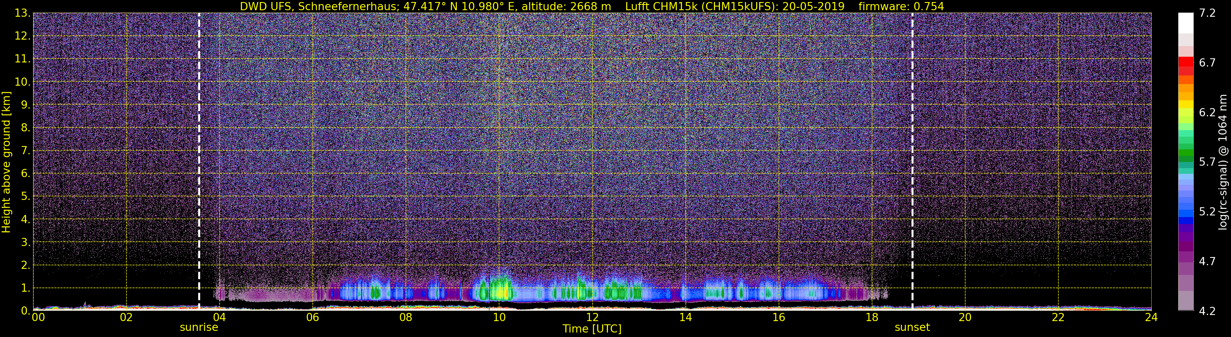Click the 14 tick label on the time axis
The image size is (1231, 337).
coord(685,317)
